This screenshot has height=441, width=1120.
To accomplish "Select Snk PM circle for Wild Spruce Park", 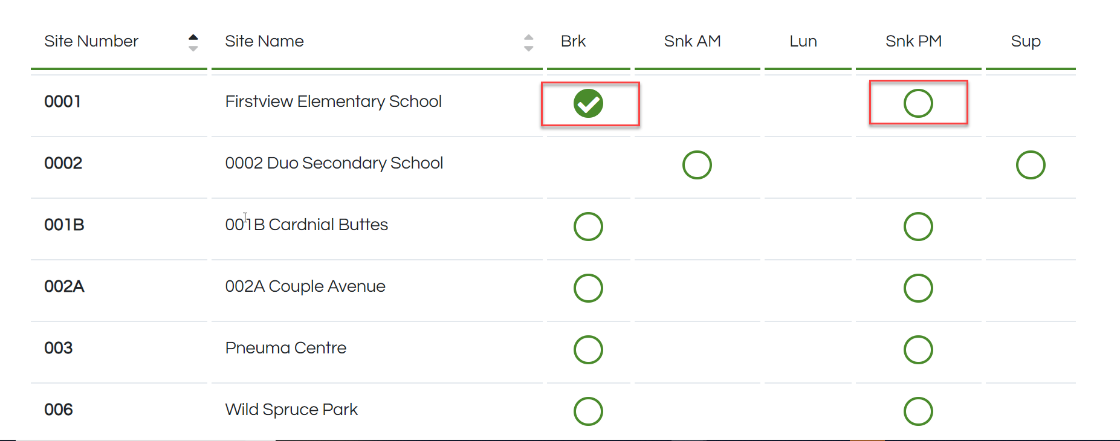I will [918, 411].
